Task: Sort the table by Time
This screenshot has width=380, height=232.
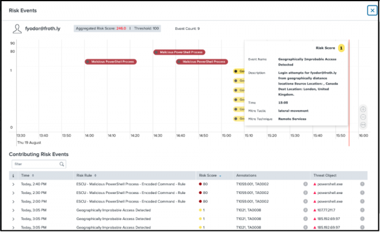Action: point(33,176)
